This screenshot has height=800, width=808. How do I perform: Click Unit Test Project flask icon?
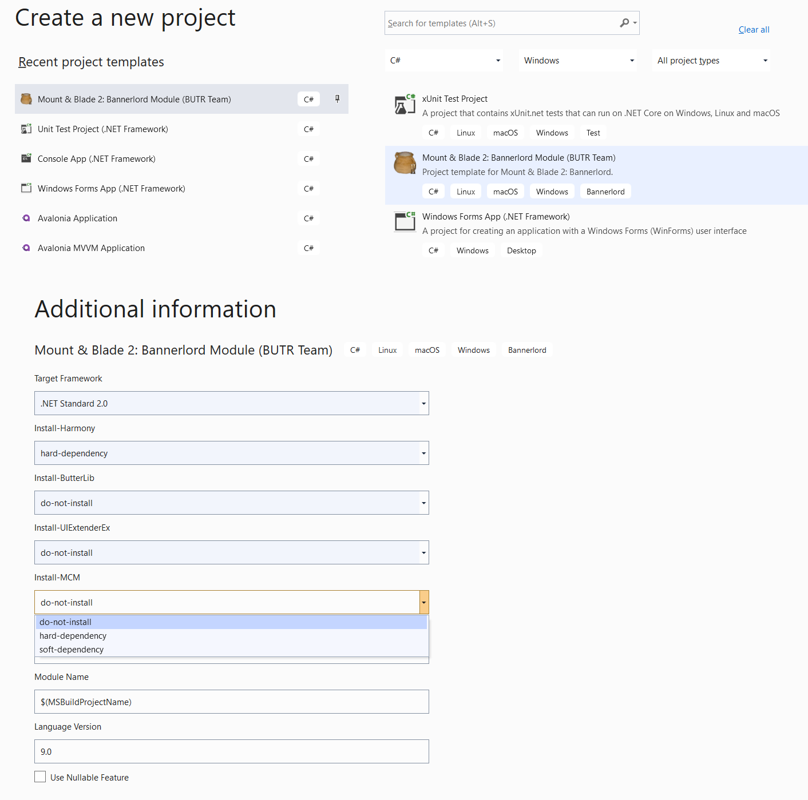(x=26, y=129)
